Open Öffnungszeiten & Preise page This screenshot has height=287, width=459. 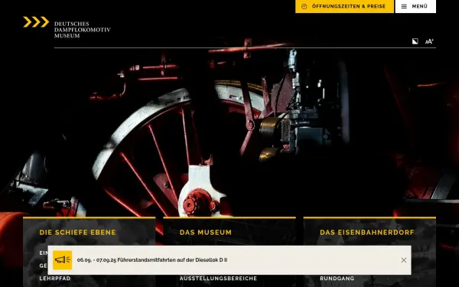click(344, 6)
